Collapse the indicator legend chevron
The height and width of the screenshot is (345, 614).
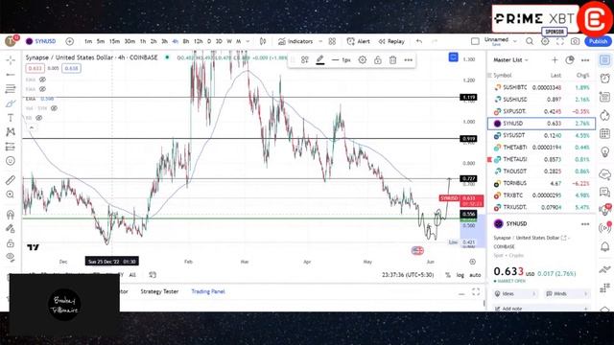[32, 127]
